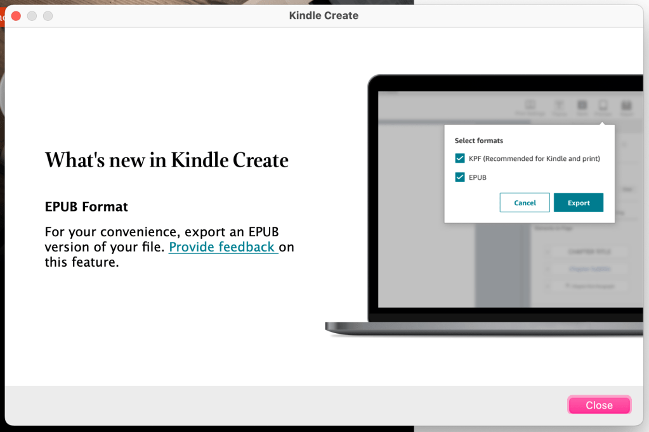Click Cancel in the Select formats popup

[x=525, y=202]
